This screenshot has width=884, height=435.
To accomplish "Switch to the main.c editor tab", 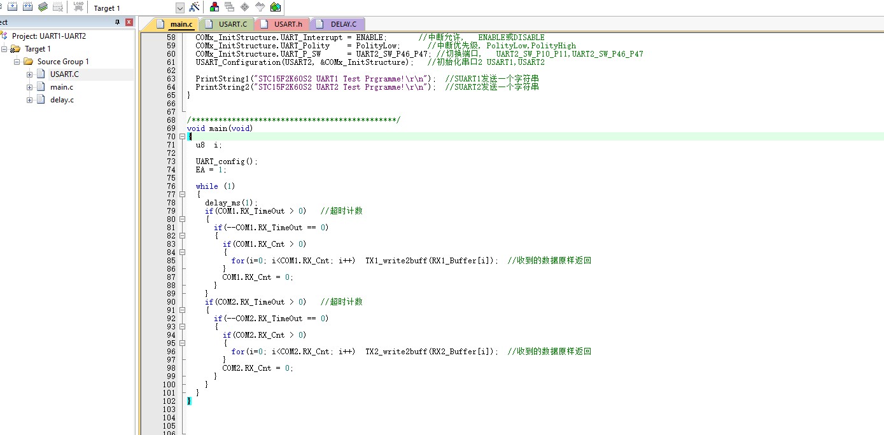I will click(x=175, y=24).
